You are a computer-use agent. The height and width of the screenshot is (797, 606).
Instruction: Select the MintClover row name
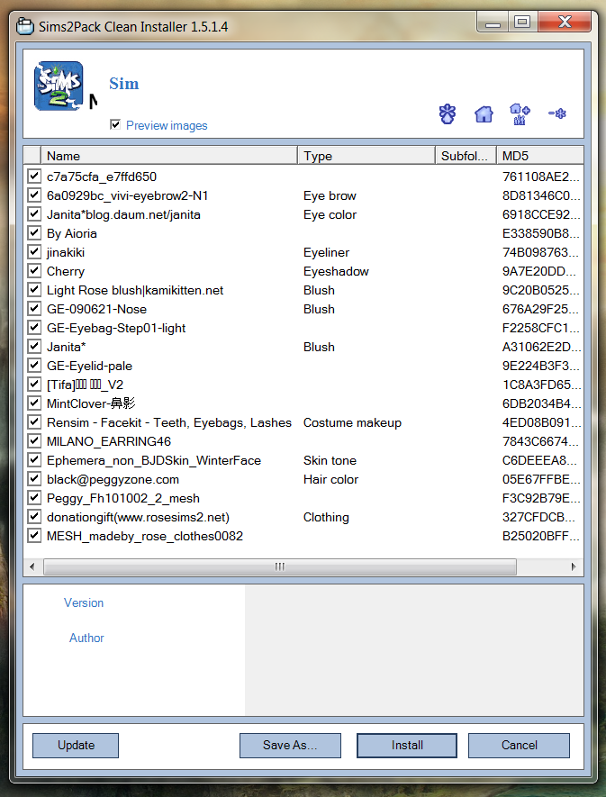click(x=91, y=403)
